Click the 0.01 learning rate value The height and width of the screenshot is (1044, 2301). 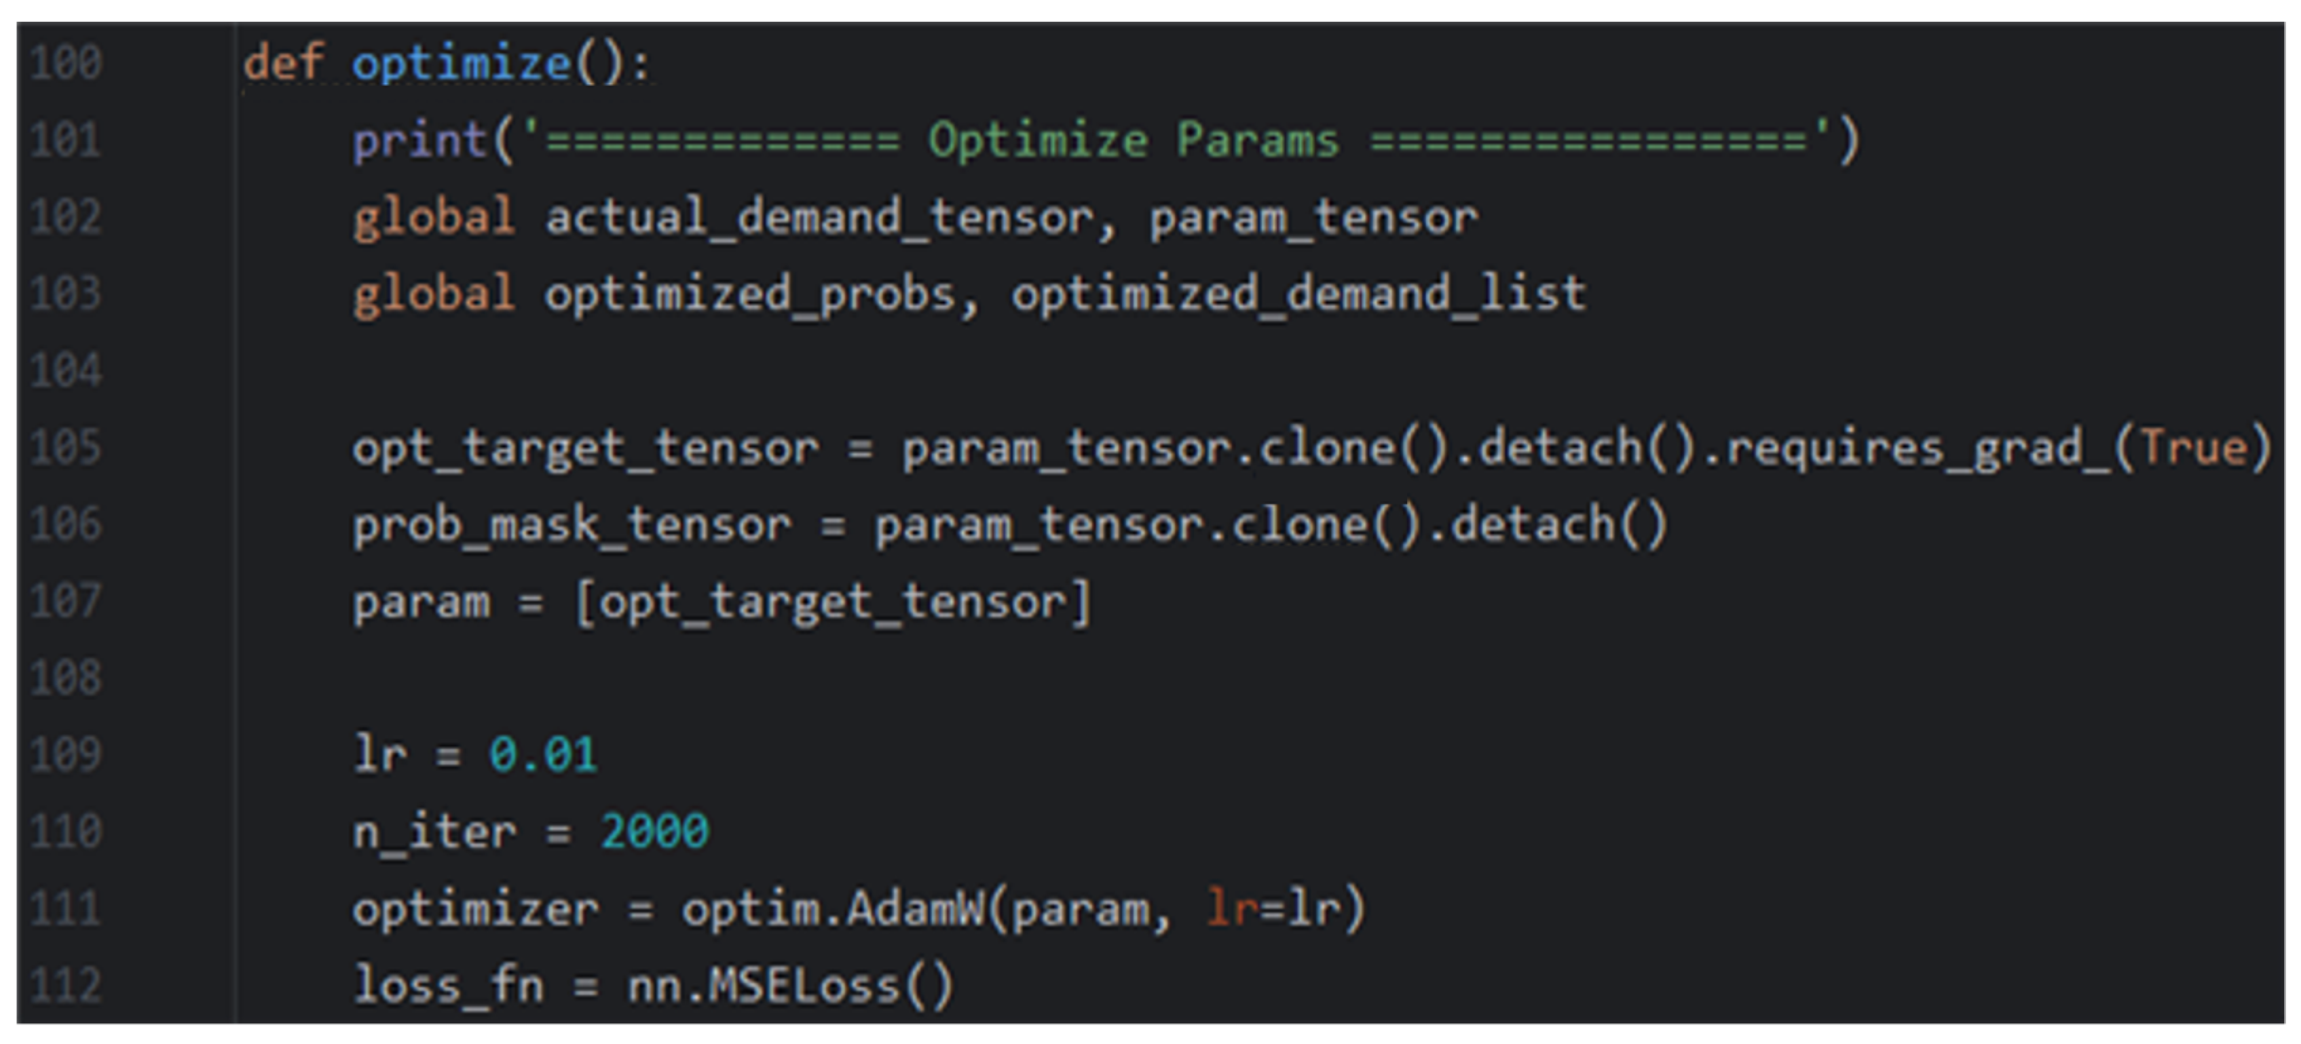tap(542, 754)
